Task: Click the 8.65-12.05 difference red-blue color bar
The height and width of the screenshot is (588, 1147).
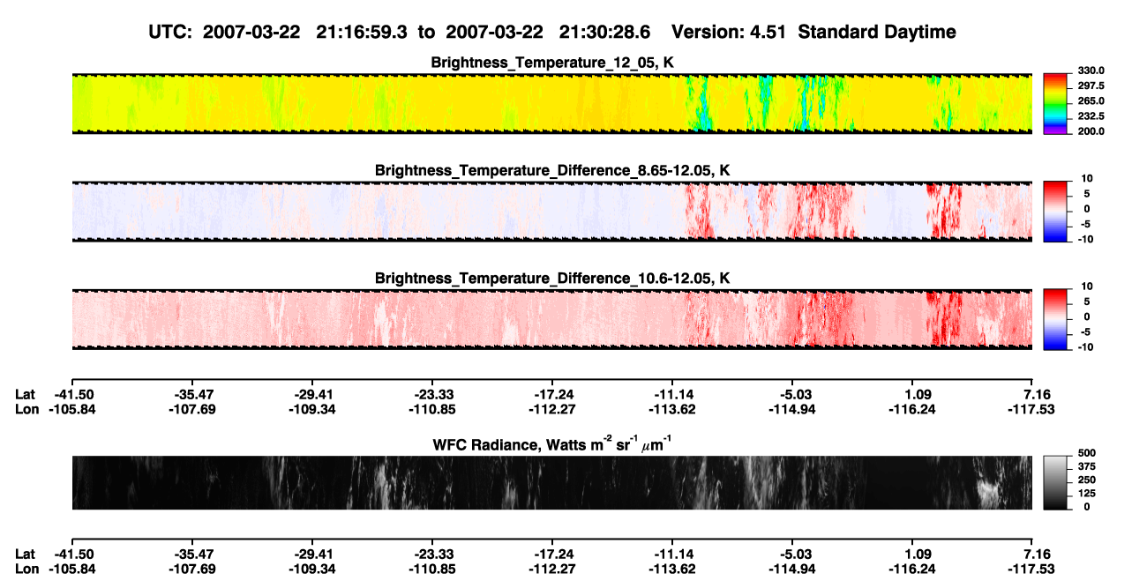Action: tap(1056, 212)
